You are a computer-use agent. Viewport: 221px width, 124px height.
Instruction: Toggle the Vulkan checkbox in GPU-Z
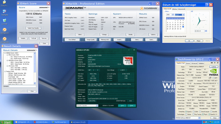[x=186, y=114]
